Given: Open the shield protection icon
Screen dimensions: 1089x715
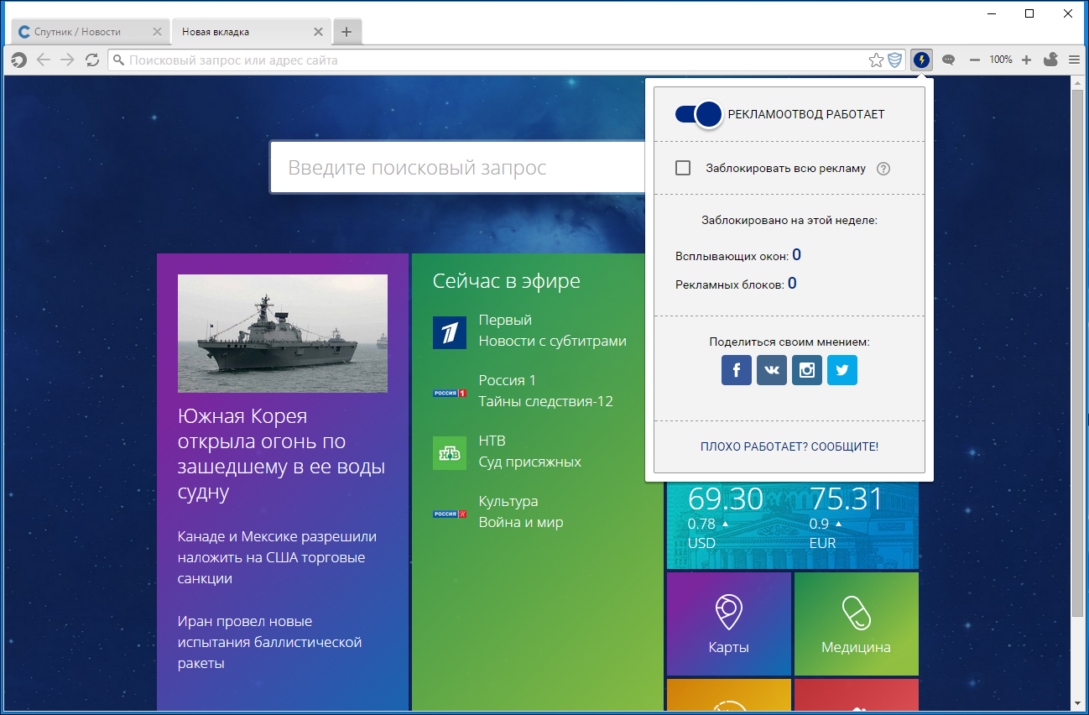Looking at the screenshot, I should click(895, 60).
